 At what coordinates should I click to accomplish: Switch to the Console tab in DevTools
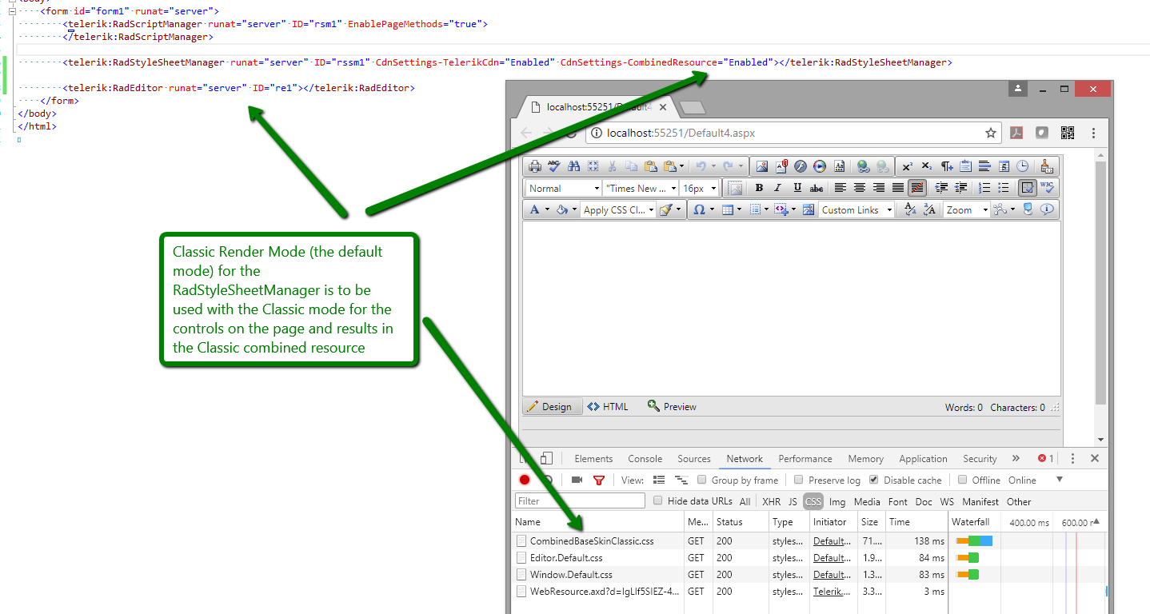pyautogui.click(x=645, y=459)
